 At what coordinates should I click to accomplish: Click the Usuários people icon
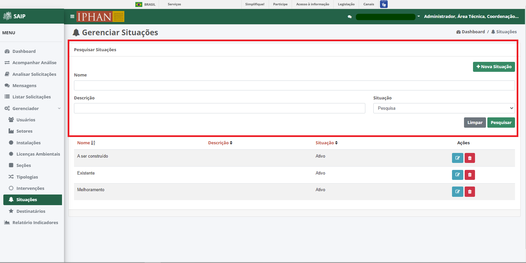pyautogui.click(x=11, y=120)
